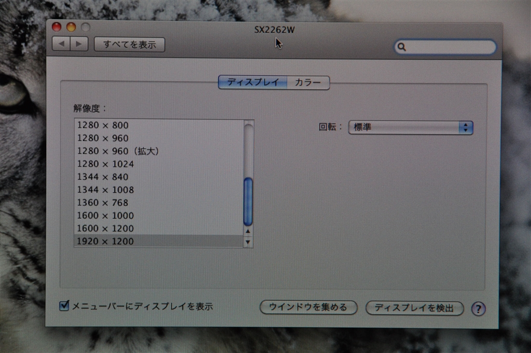This screenshot has width=531, height=353.
Task: Select resolution 1344 × 840
Action: point(159,177)
